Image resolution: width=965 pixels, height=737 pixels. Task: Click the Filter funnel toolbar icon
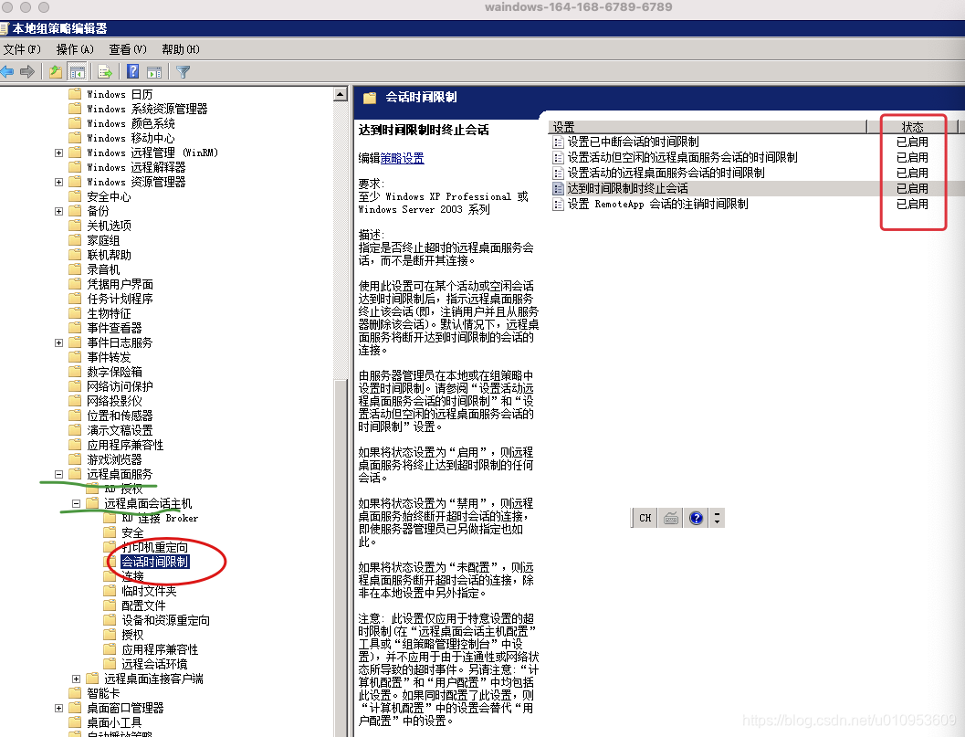coord(183,72)
